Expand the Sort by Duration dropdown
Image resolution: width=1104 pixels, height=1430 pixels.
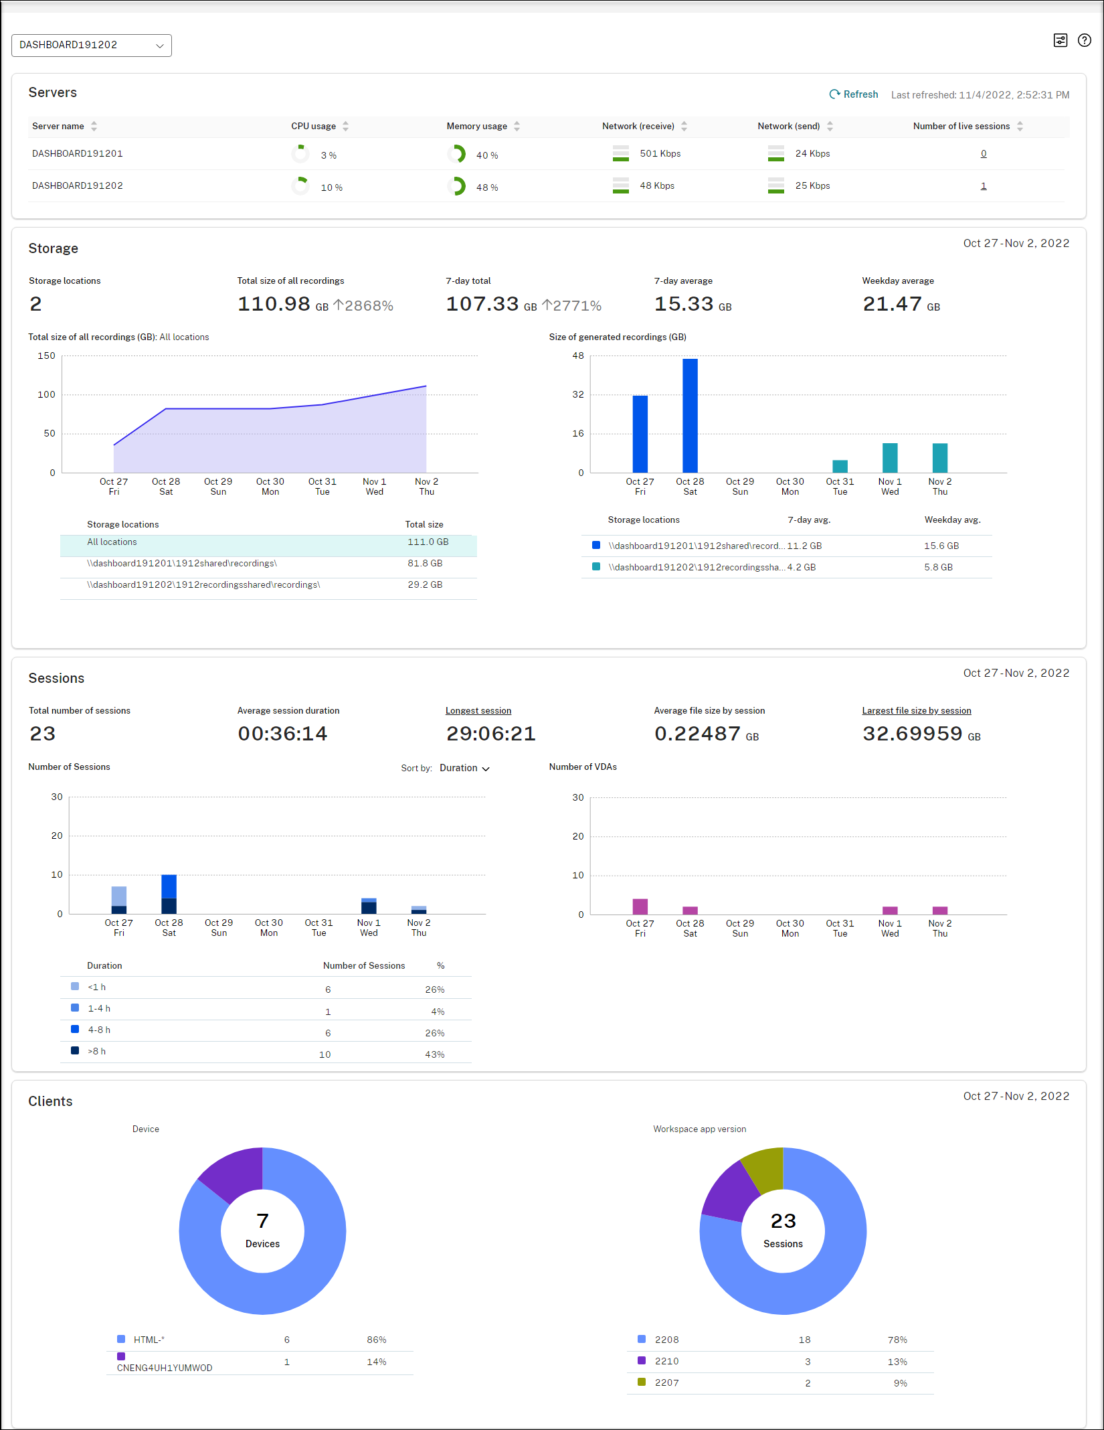[464, 768]
